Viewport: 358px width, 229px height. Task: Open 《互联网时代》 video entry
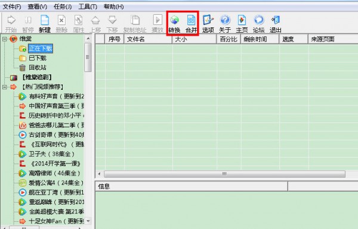[57, 145]
